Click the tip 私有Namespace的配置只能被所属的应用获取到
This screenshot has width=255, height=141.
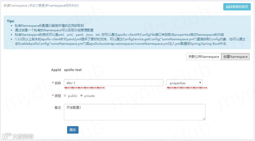[49, 26]
